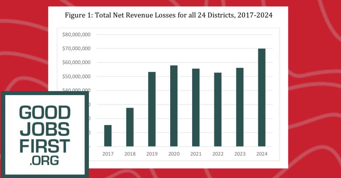
Task: Click the Figure 1 chart title
Action: point(169,16)
